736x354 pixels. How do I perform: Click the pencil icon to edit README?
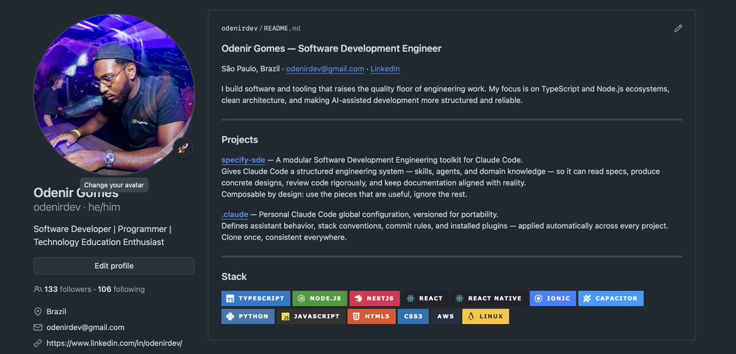pyautogui.click(x=678, y=29)
